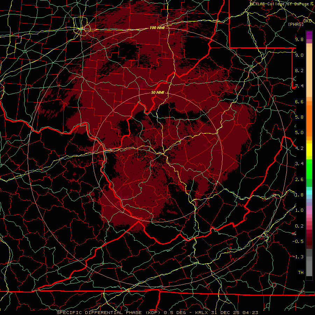Click the 04:23 timestamp in the footer

[x=250, y=313]
